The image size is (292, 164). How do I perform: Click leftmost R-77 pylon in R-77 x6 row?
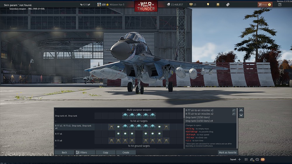coord(118,134)
